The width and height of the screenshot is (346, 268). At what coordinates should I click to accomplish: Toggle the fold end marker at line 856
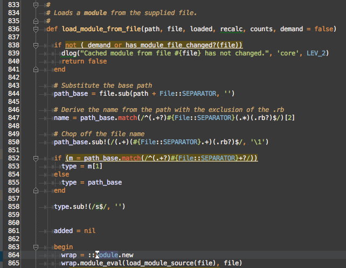click(36, 191)
